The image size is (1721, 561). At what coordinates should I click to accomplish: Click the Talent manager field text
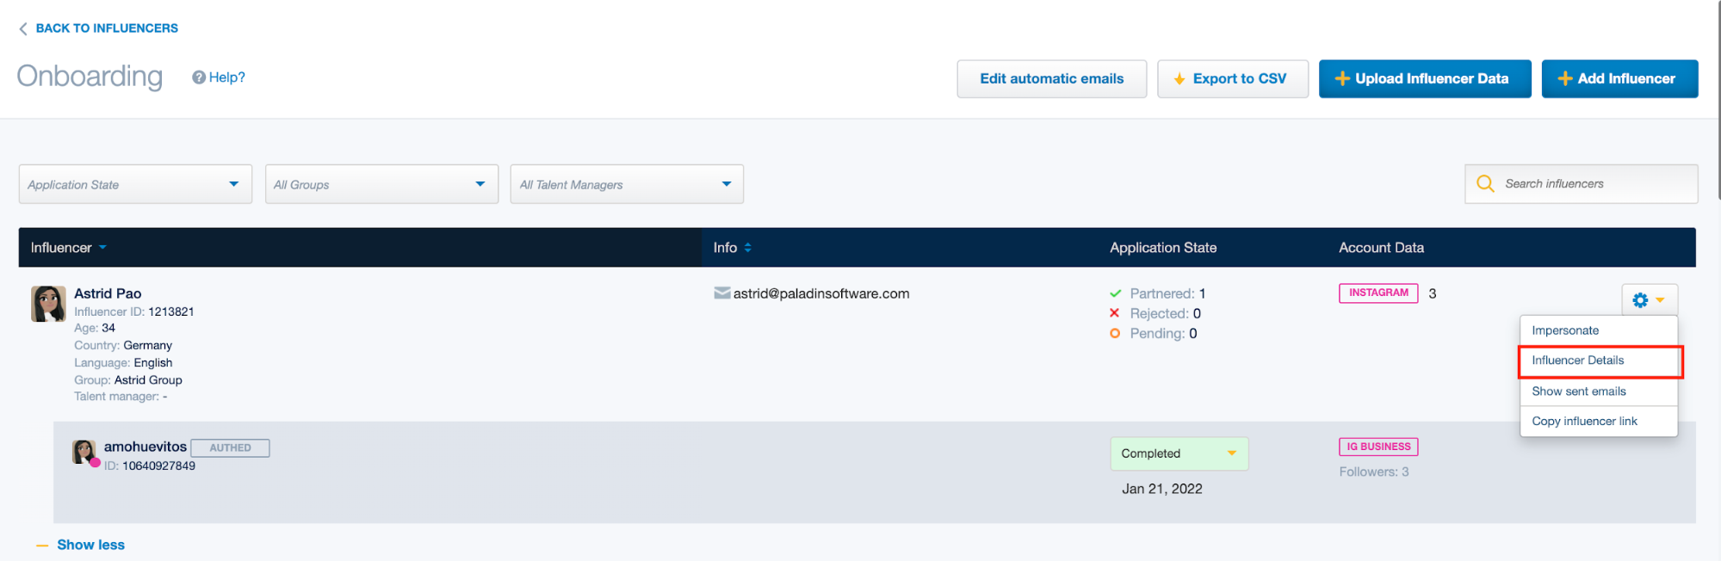click(121, 397)
